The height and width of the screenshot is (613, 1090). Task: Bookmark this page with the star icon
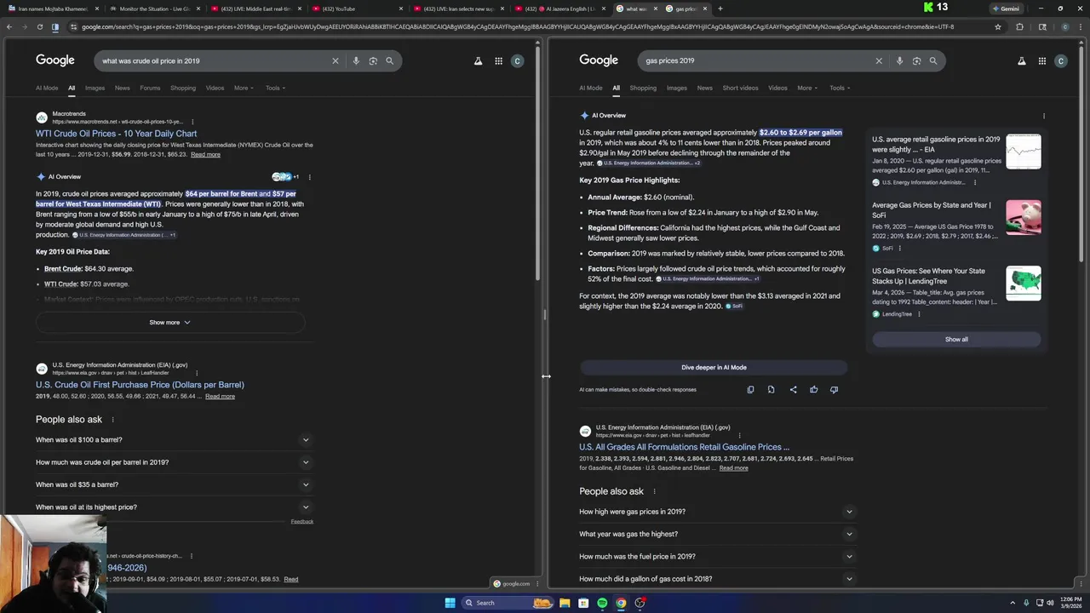click(x=998, y=26)
